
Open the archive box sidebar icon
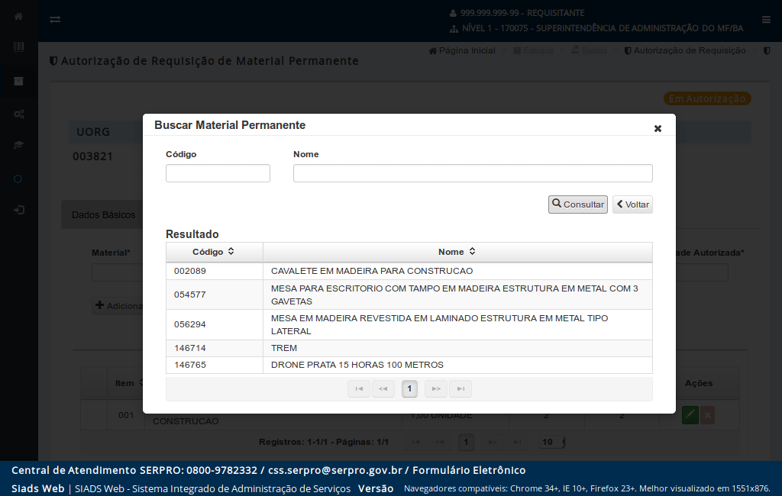(18, 81)
